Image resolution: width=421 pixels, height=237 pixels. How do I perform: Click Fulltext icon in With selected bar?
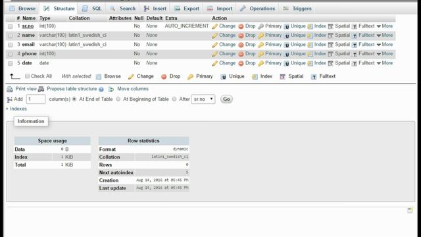pyautogui.click(x=314, y=76)
